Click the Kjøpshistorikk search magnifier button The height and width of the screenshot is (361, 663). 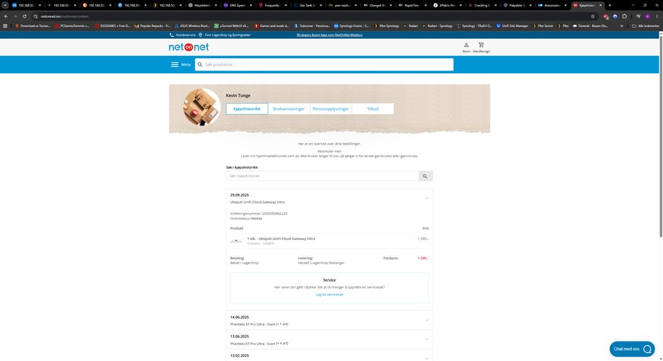point(425,176)
